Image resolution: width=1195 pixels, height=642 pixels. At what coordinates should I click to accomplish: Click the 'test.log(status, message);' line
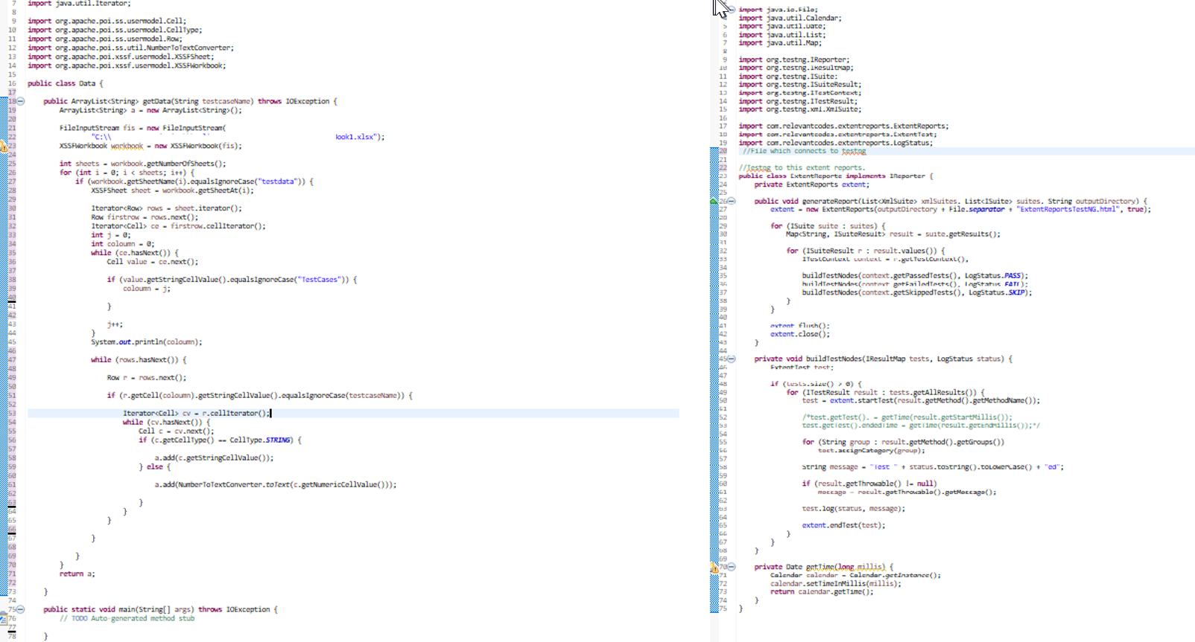pyautogui.click(x=853, y=509)
